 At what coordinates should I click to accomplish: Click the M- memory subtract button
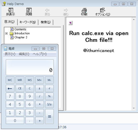pyautogui.click(x=49, y=80)
